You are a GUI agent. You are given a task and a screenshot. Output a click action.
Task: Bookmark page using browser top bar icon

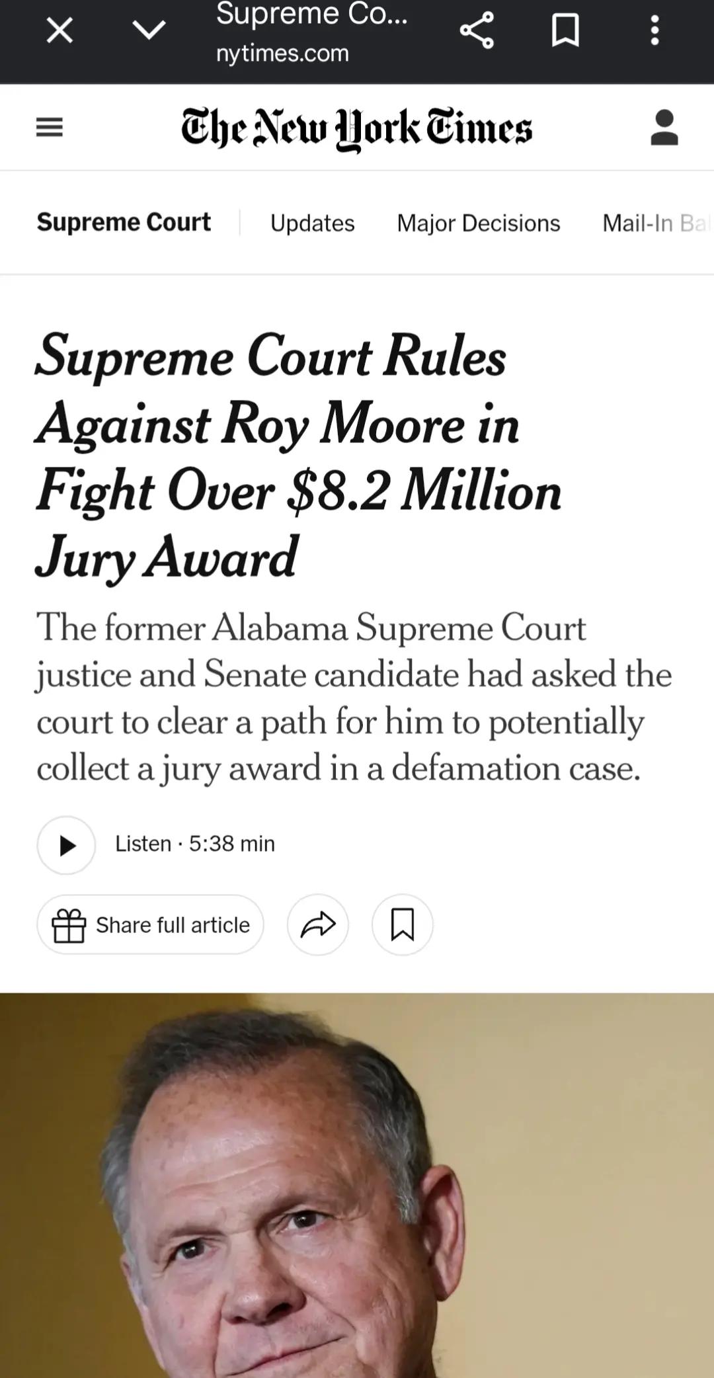(565, 30)
